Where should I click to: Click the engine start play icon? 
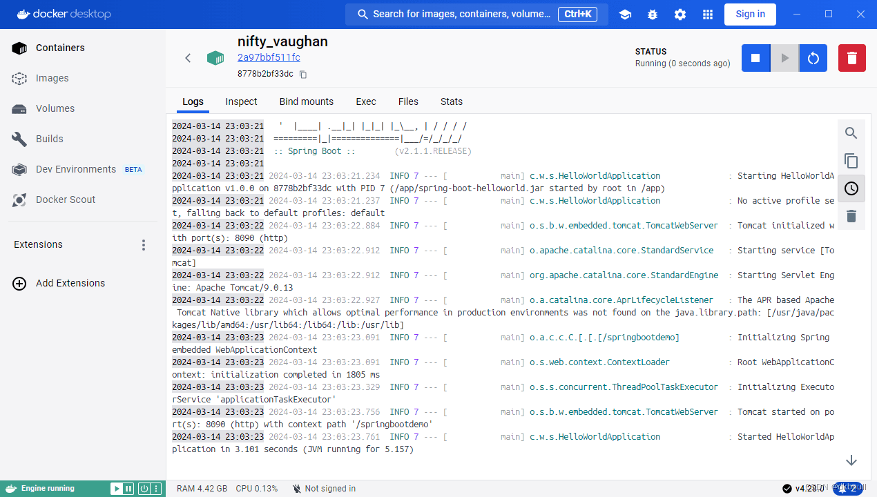pyautogui.click(x=116, y=489)
